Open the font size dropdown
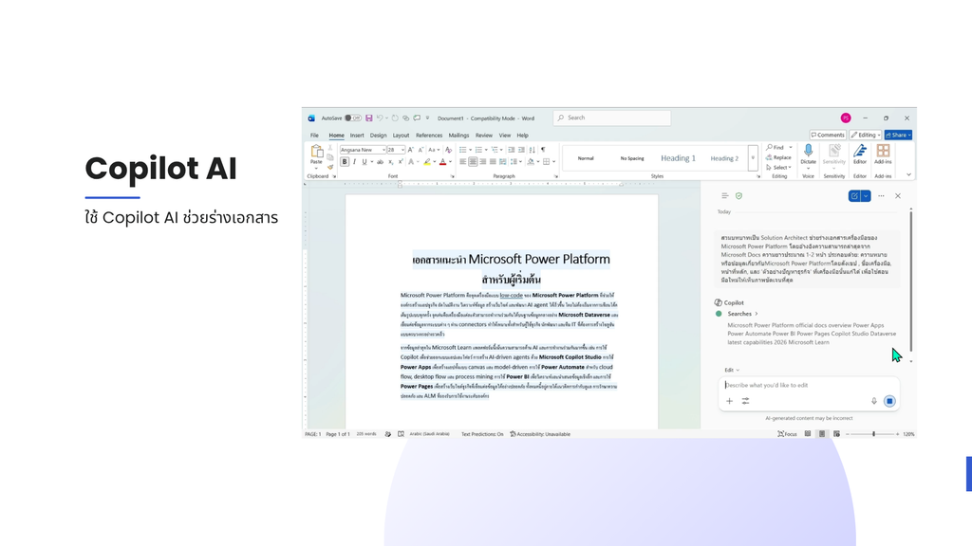The width and height of the screenshot is (972, 546). click(402, 150)
